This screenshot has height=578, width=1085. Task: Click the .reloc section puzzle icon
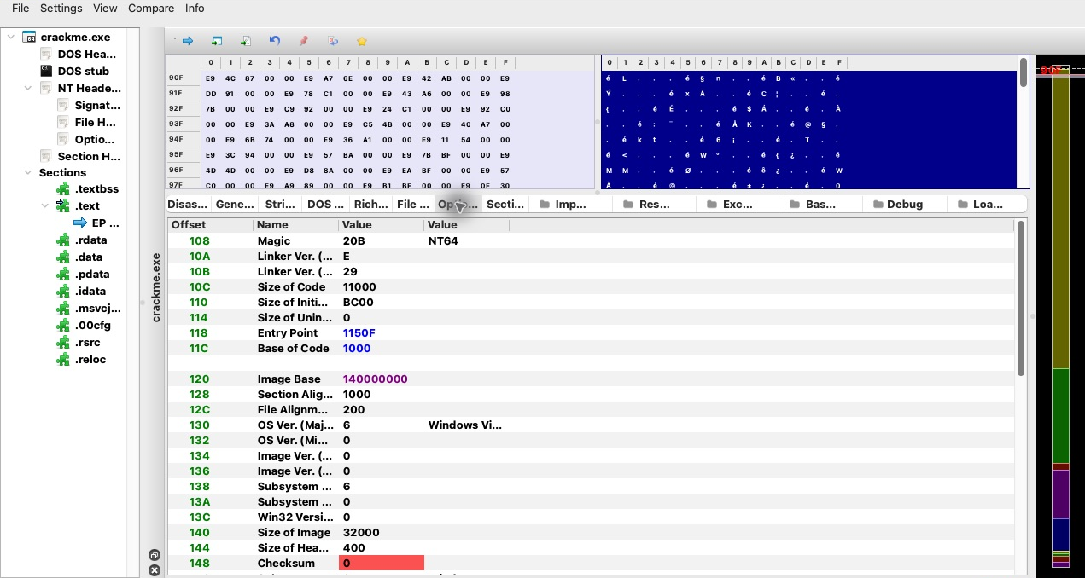62,360
